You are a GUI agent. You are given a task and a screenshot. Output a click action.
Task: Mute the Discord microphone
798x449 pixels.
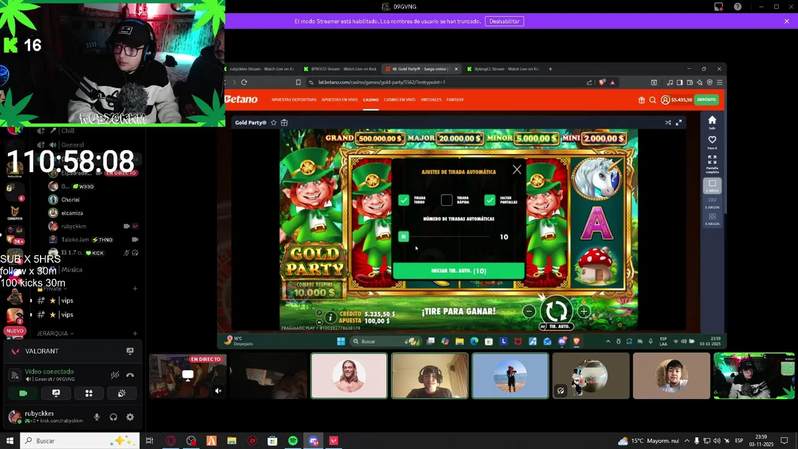tap(97, 417)
